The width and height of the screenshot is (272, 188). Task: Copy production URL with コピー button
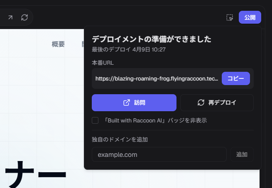click(x=235, y=78)
